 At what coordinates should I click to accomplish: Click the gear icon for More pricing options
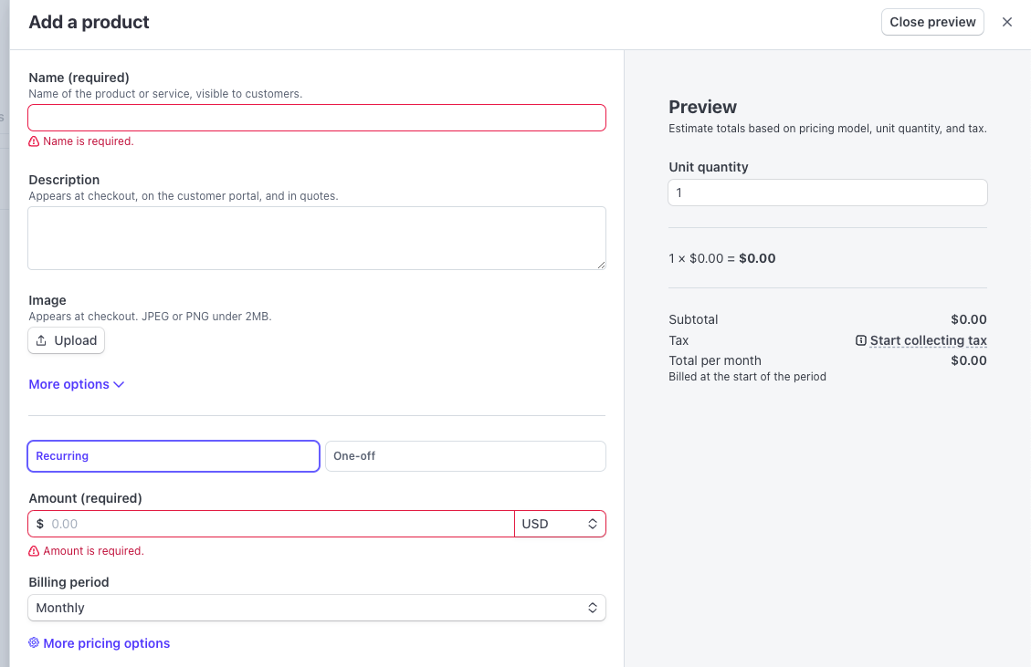pos(34,643)
